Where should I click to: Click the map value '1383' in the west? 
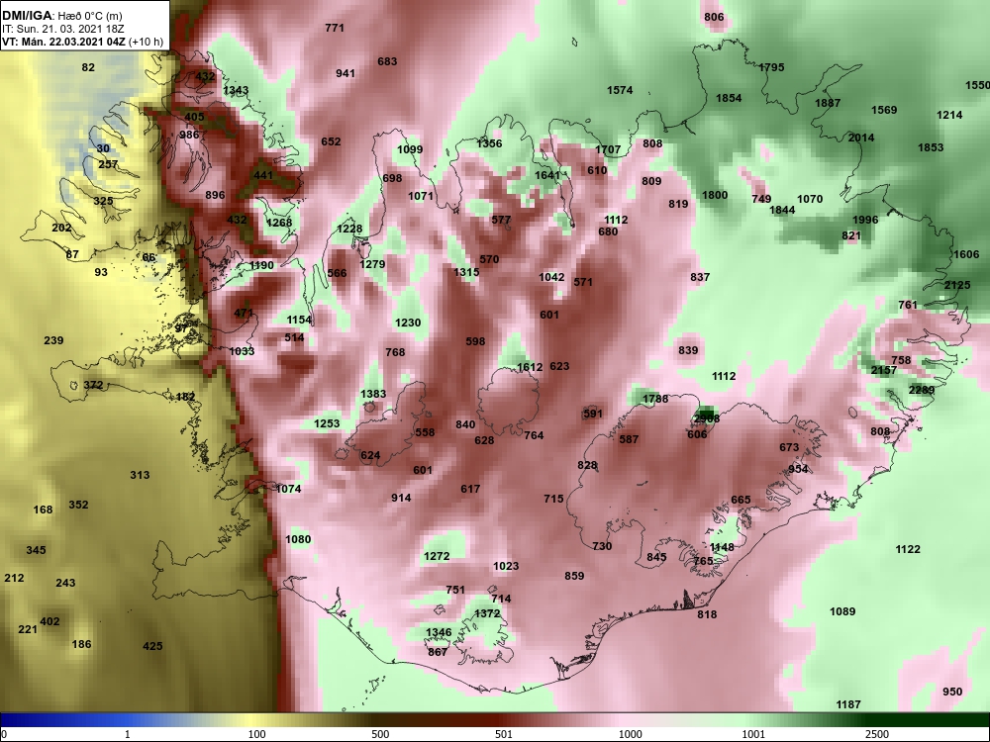[x=373, y=394]
